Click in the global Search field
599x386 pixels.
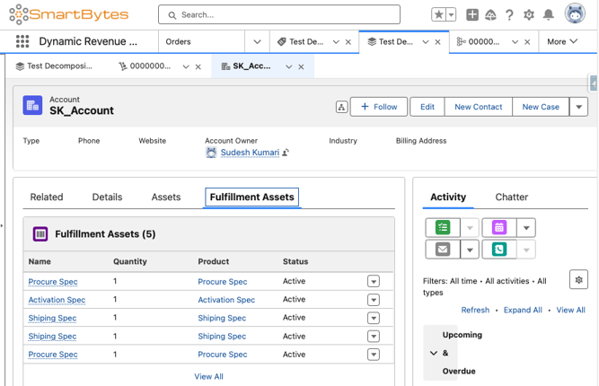coord(279,15)
